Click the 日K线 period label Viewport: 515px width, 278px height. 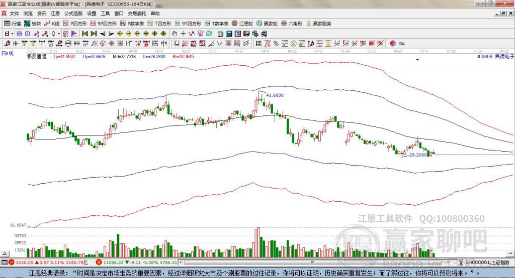point(8,53)
